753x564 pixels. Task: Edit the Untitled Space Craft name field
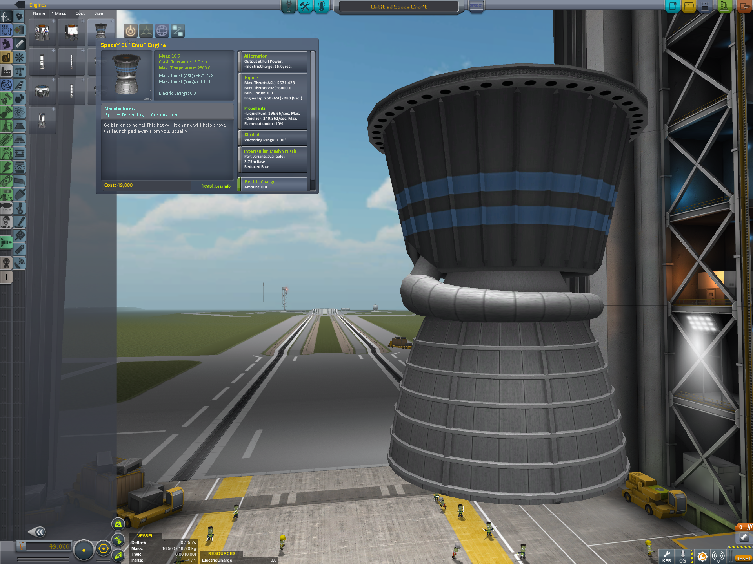399,7
